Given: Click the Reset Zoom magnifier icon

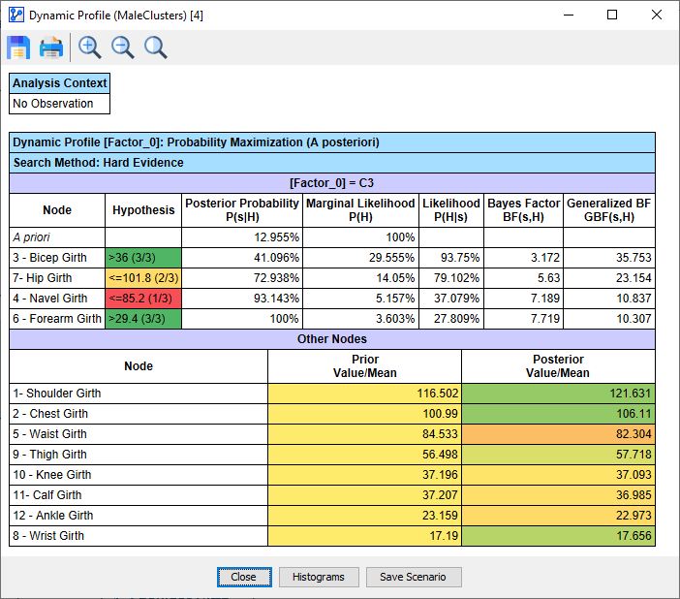Looking at the screenshot, I should [x=156, y=47].
